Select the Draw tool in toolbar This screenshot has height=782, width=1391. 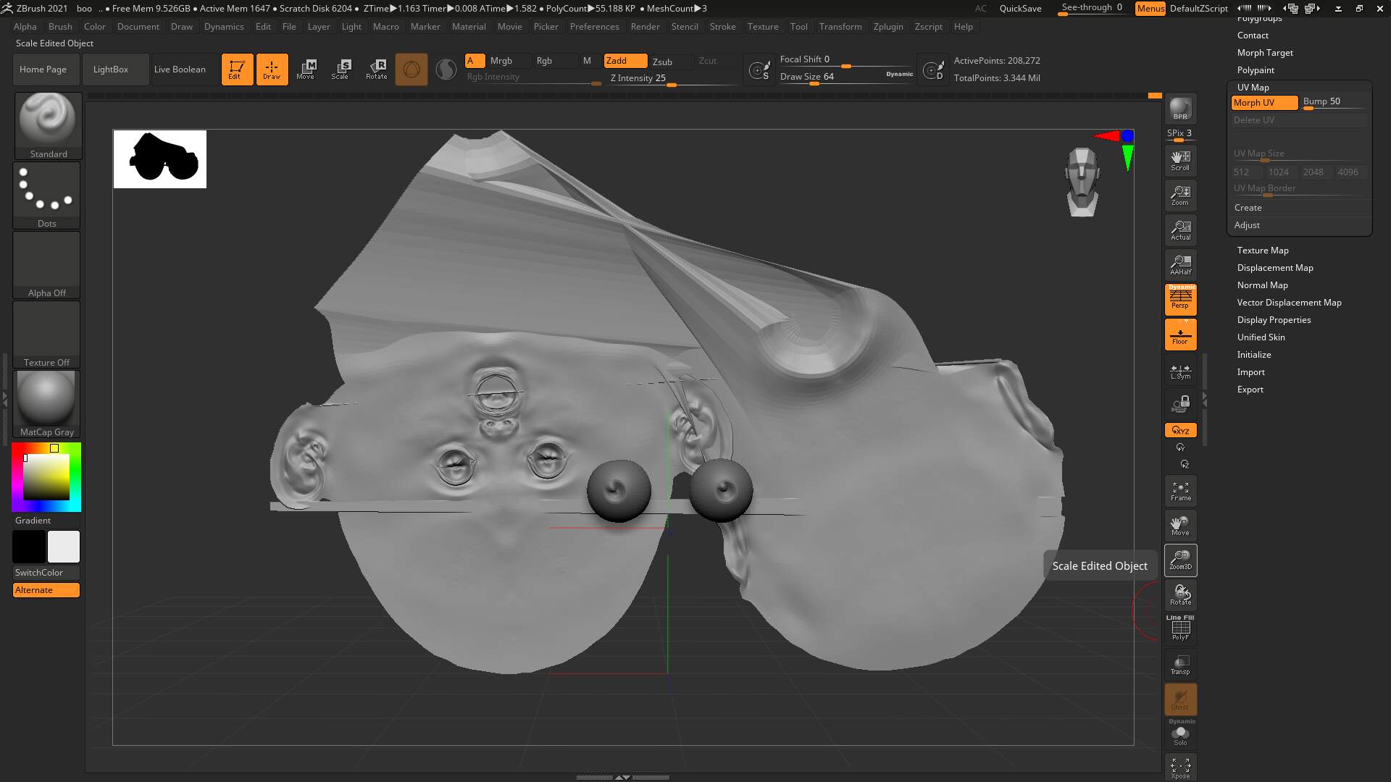coord(272,69)
